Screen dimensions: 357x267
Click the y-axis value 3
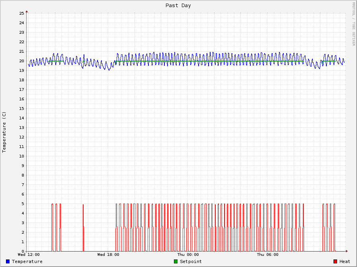[x=23, y=223]
